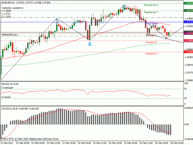
Task: Click the 22 Feb 2011 time label
Action: pos(7,143)
